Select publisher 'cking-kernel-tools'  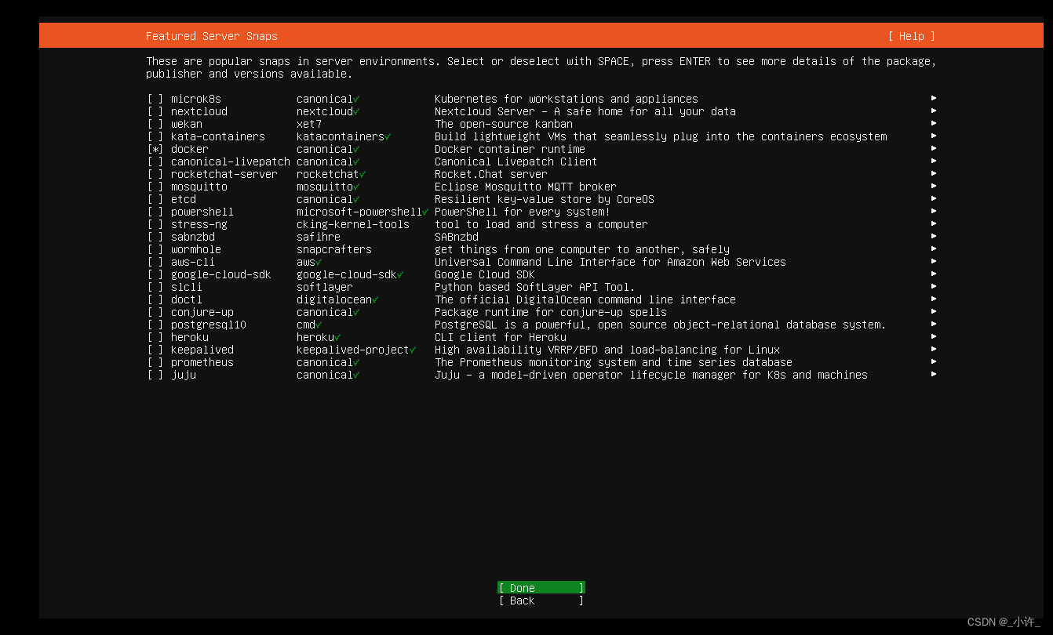353,224
